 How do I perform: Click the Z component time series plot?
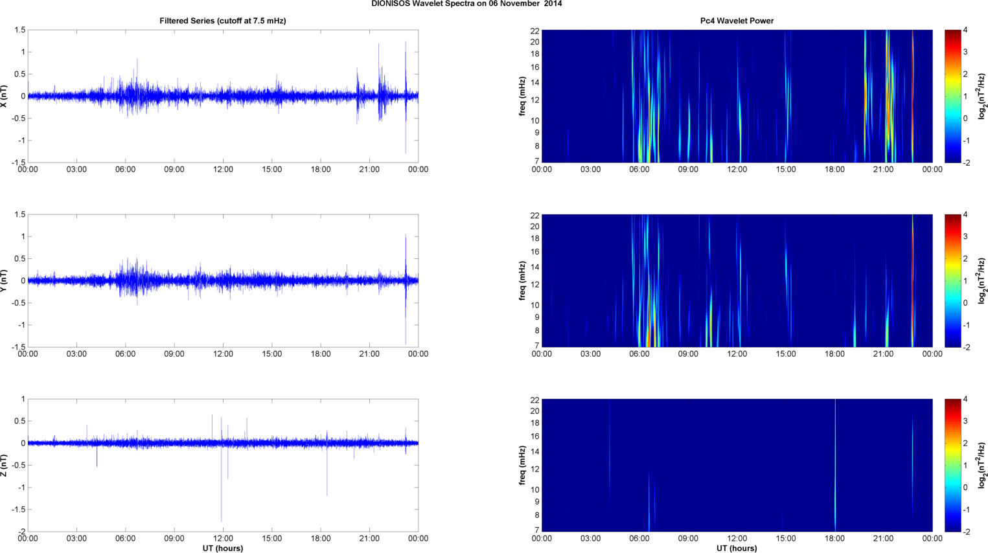pos(223,465)
